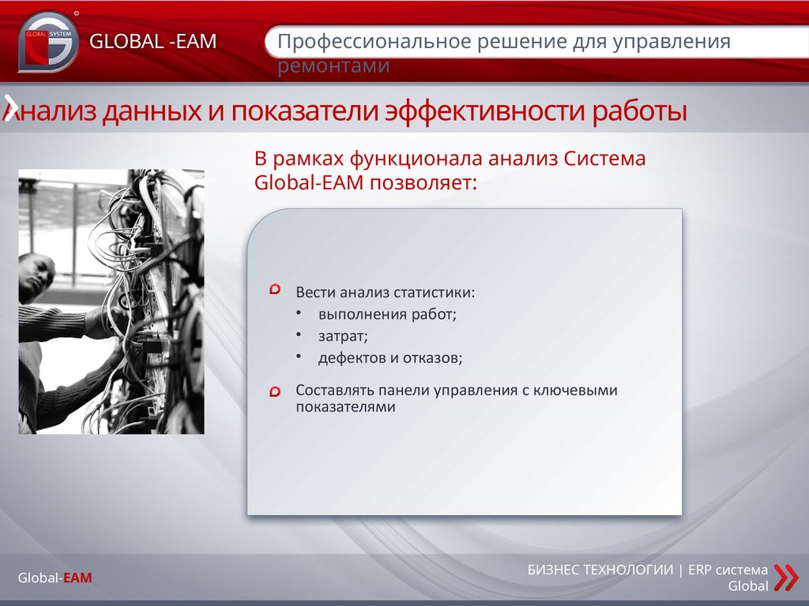This screenshot has height=606, width=809.
Task: Click the white chevron beside the slide title
Action: [x=10, y=107]
